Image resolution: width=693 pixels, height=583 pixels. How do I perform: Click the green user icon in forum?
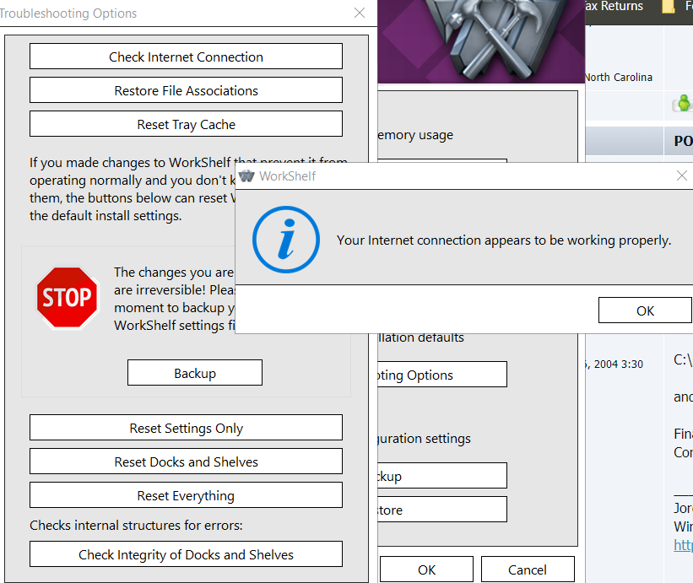[x=682, y=103]
